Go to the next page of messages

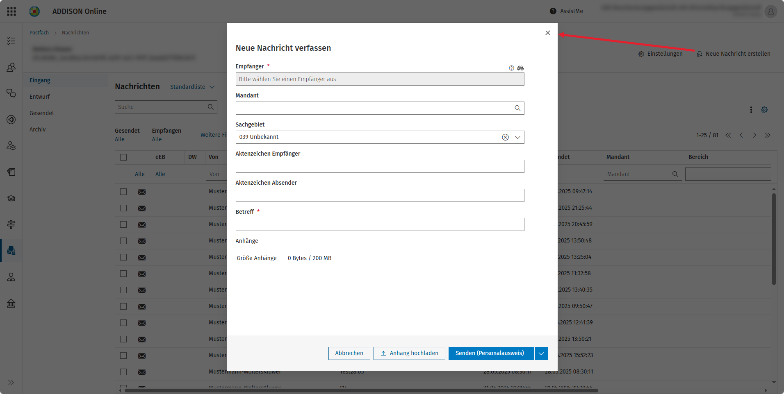754,135
